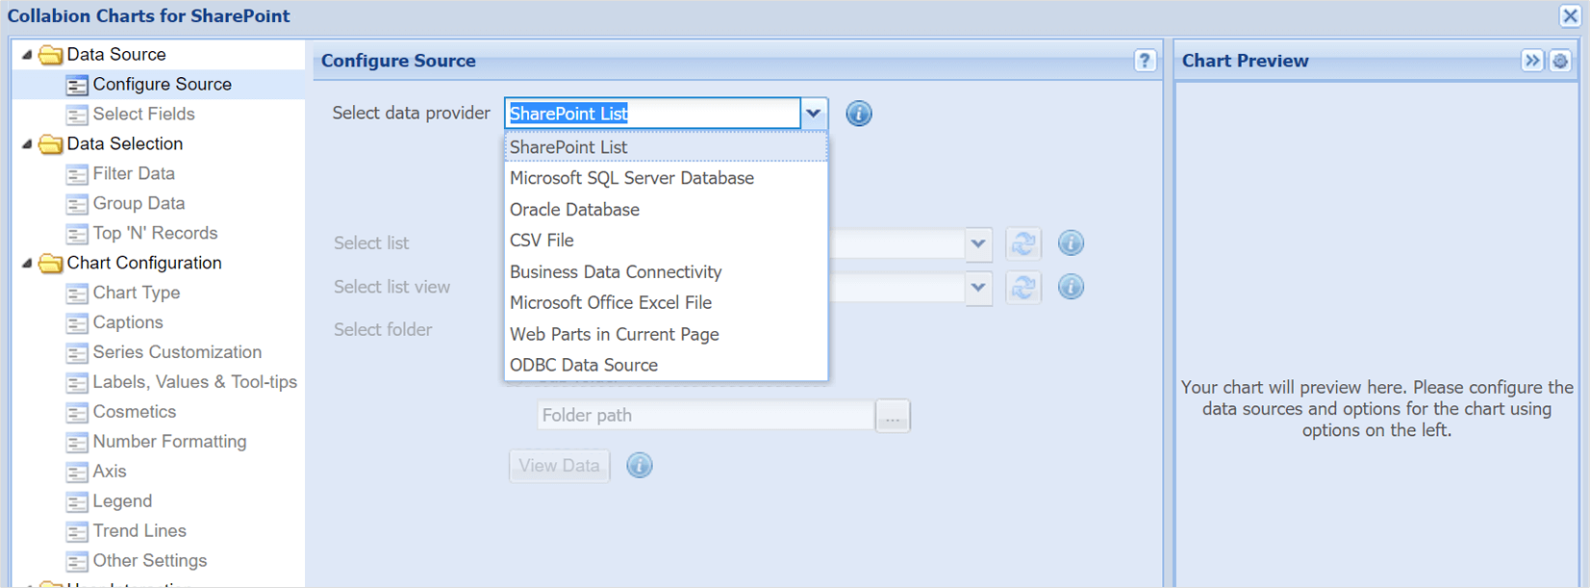Open Configure Source in the tree
The image size is (1590, 588).
162,85
